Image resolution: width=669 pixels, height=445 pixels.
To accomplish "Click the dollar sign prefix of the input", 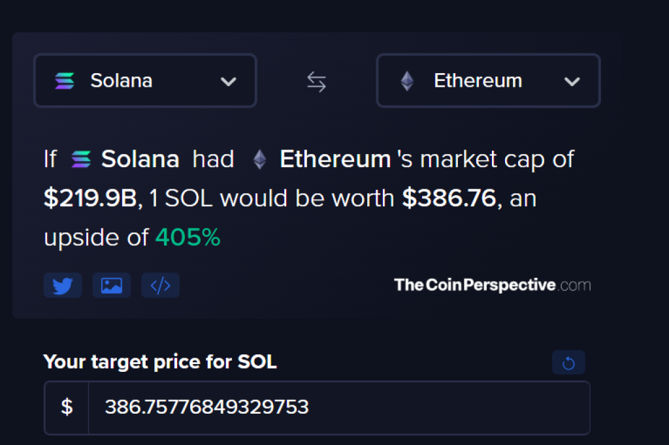I will point(65,408).
